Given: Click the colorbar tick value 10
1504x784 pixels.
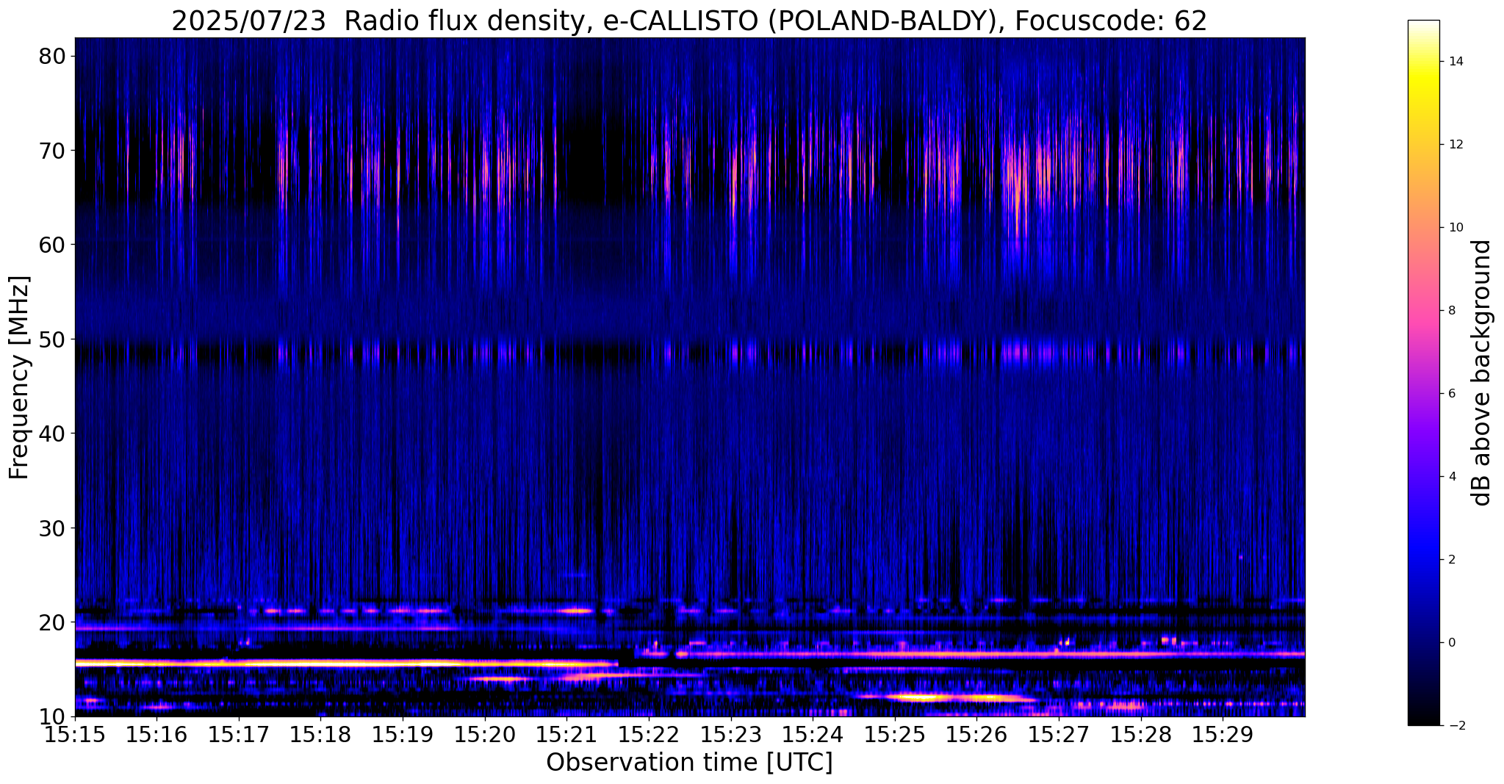Looking at the screenshot, I should 1455,228.
